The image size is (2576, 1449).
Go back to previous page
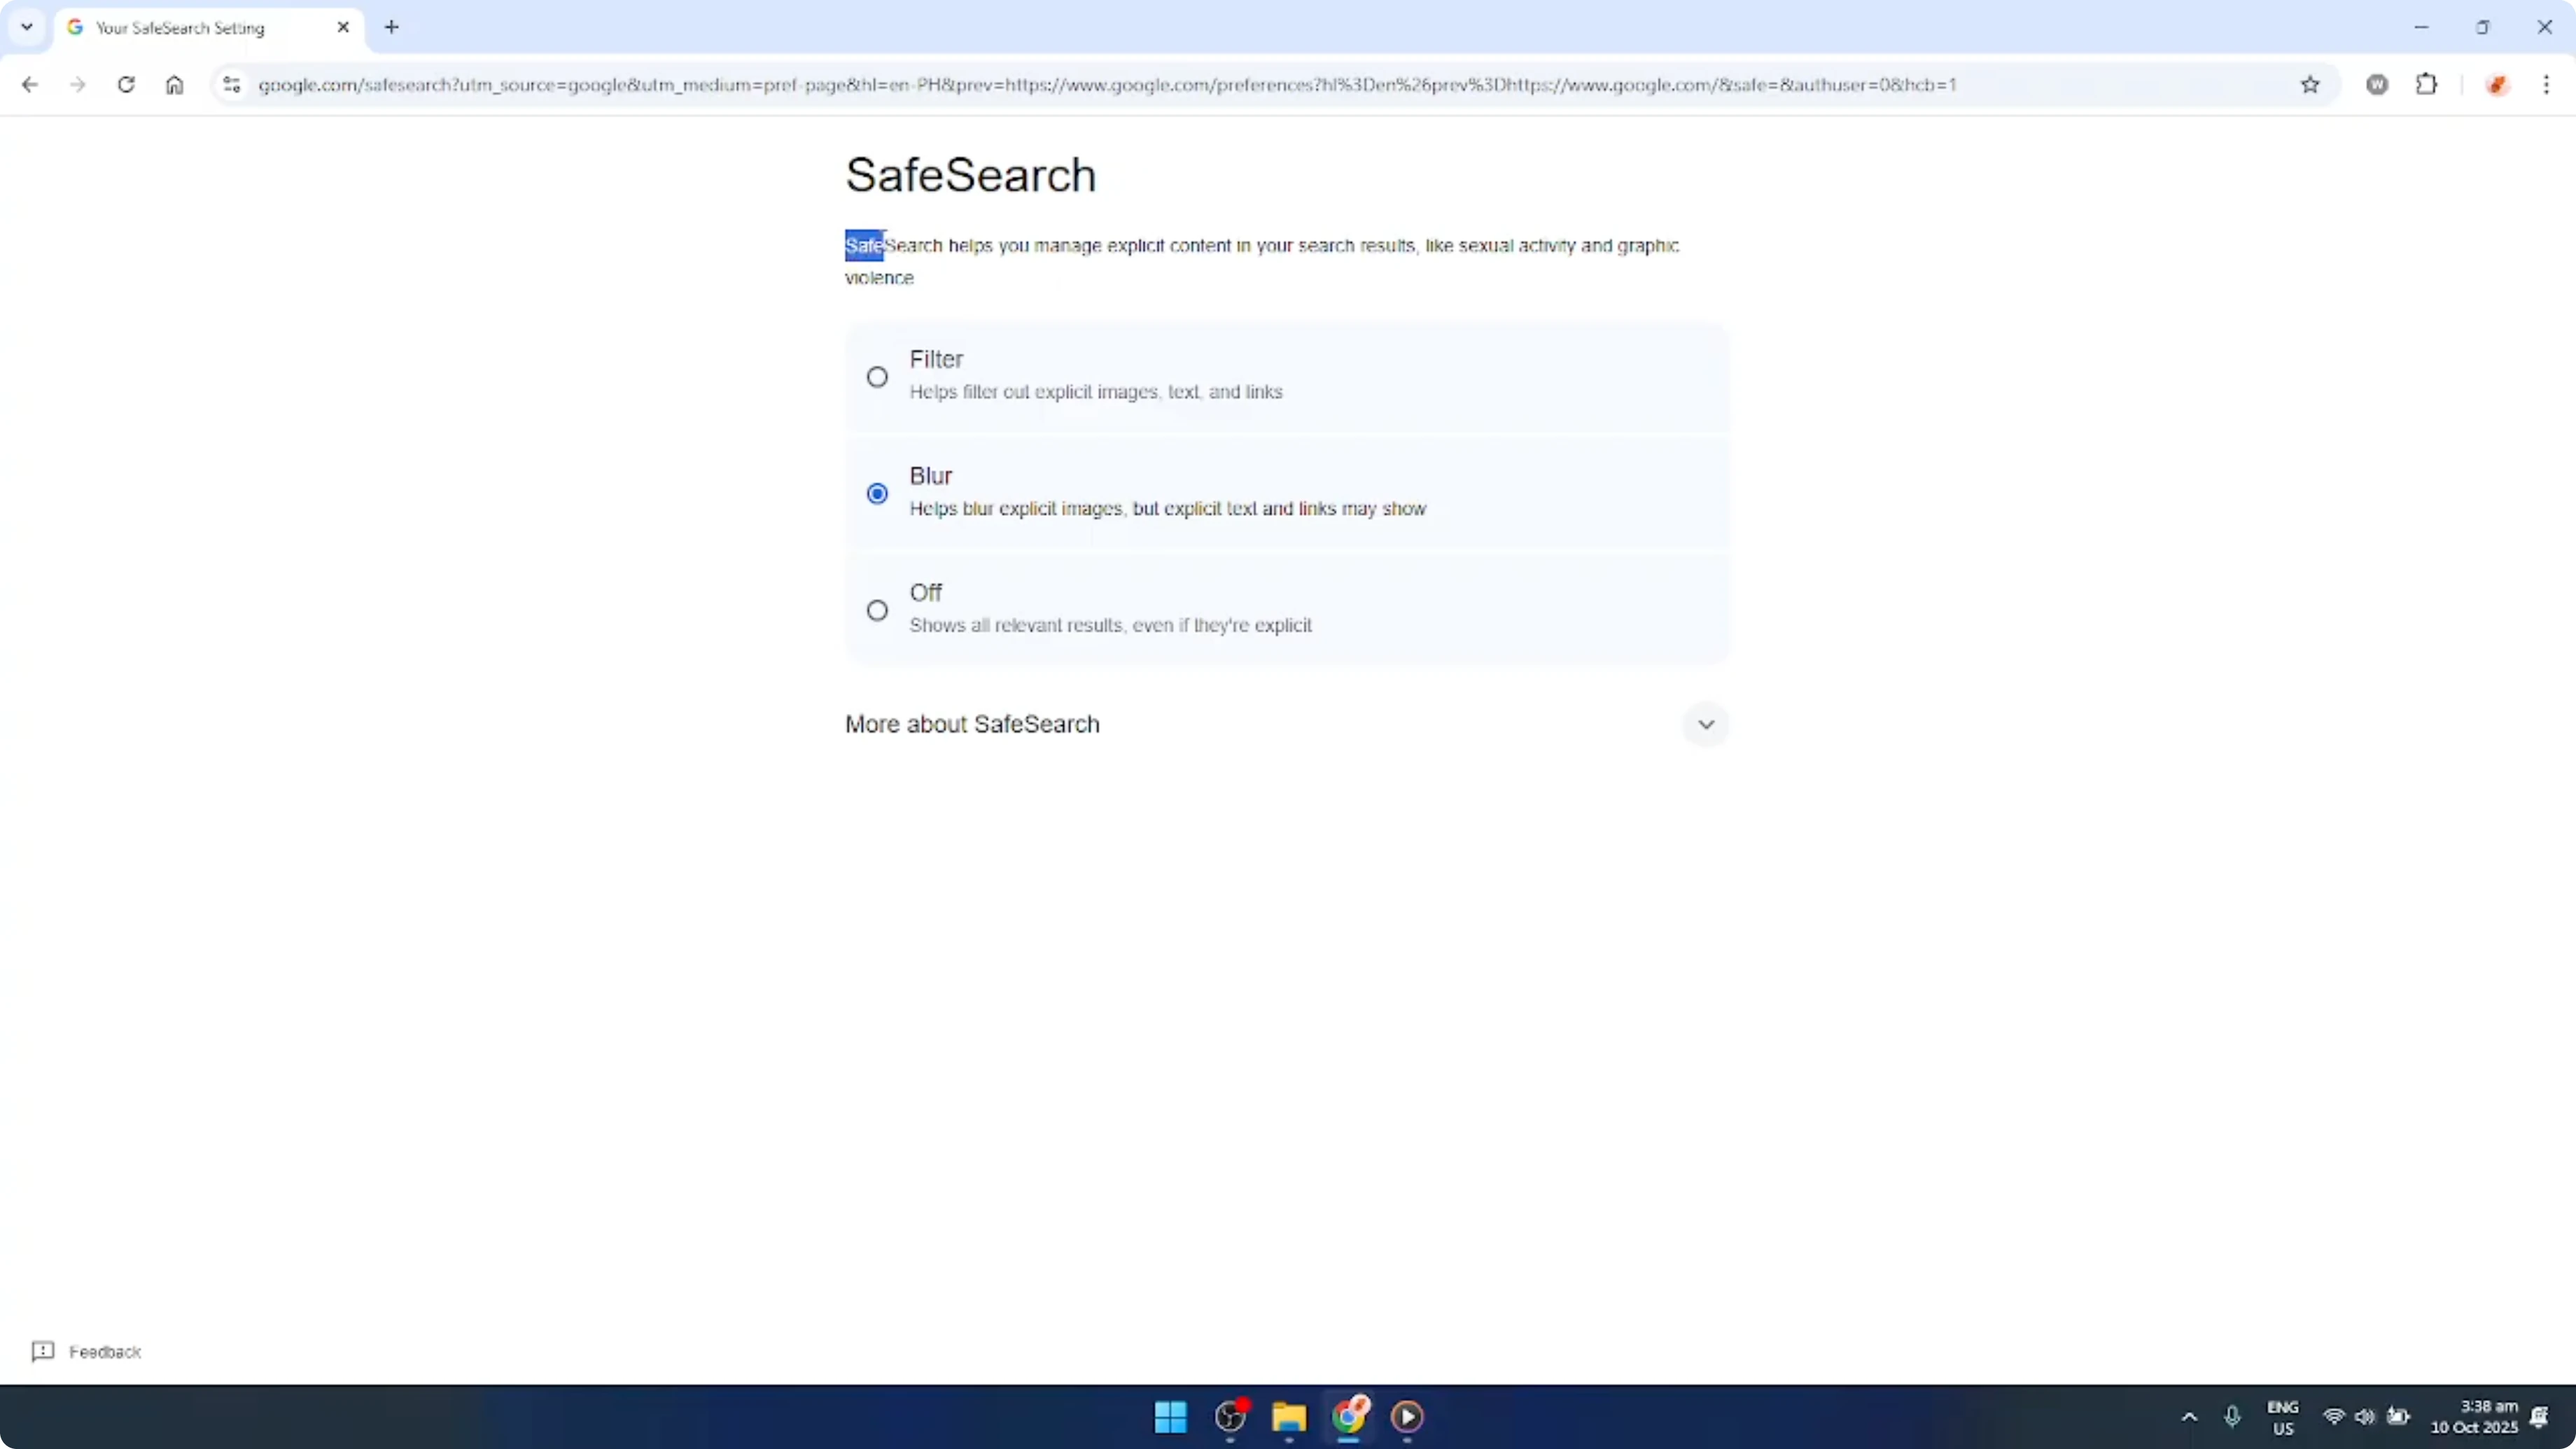pos(30,85)
